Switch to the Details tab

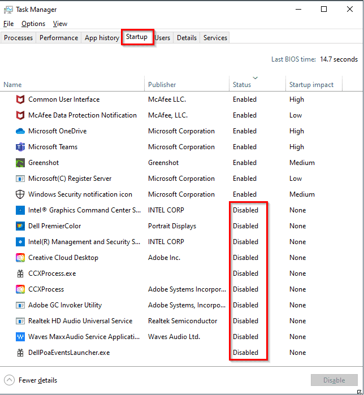tap(187, 38)
